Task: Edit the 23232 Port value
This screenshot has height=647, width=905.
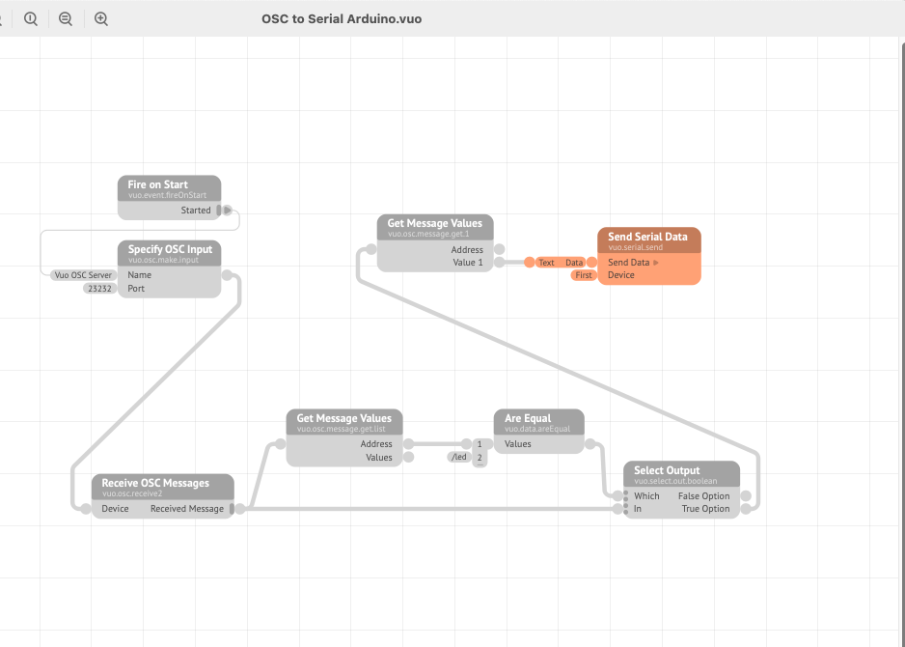Action: point(100,288)
